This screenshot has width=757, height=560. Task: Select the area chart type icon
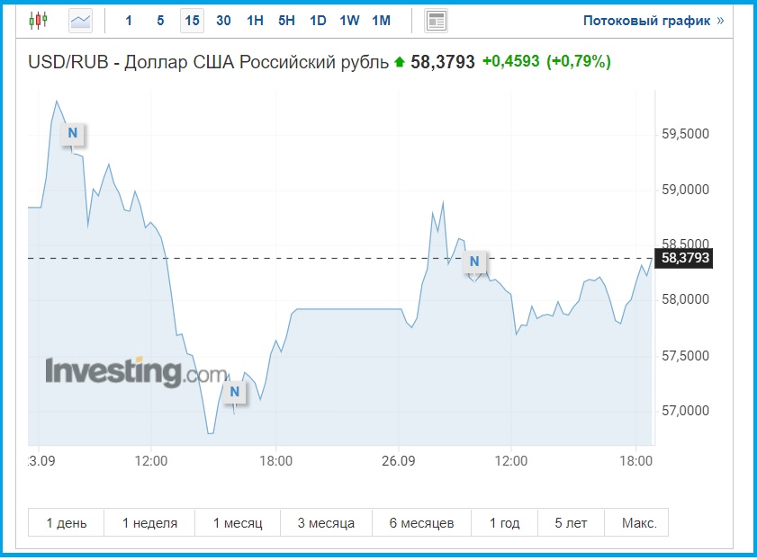point(80,20)
